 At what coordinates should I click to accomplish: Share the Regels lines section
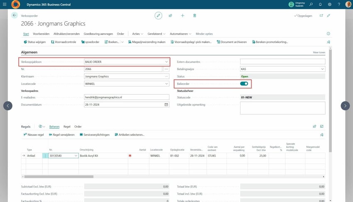click(x=314, y=126)
